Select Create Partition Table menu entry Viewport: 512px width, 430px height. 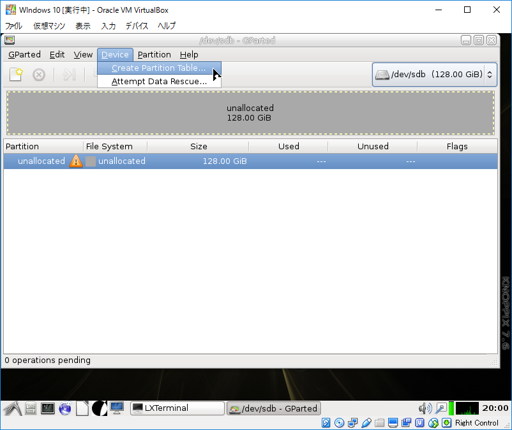click(x=160, y=68)
